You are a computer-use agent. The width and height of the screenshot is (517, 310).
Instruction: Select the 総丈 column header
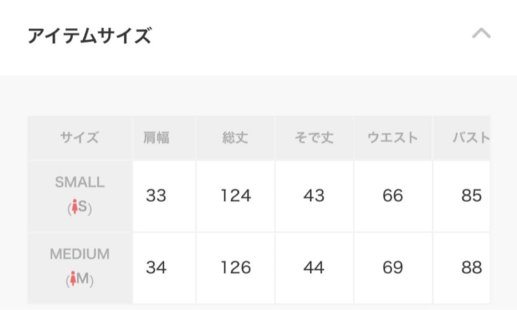[x=235, y=138]
